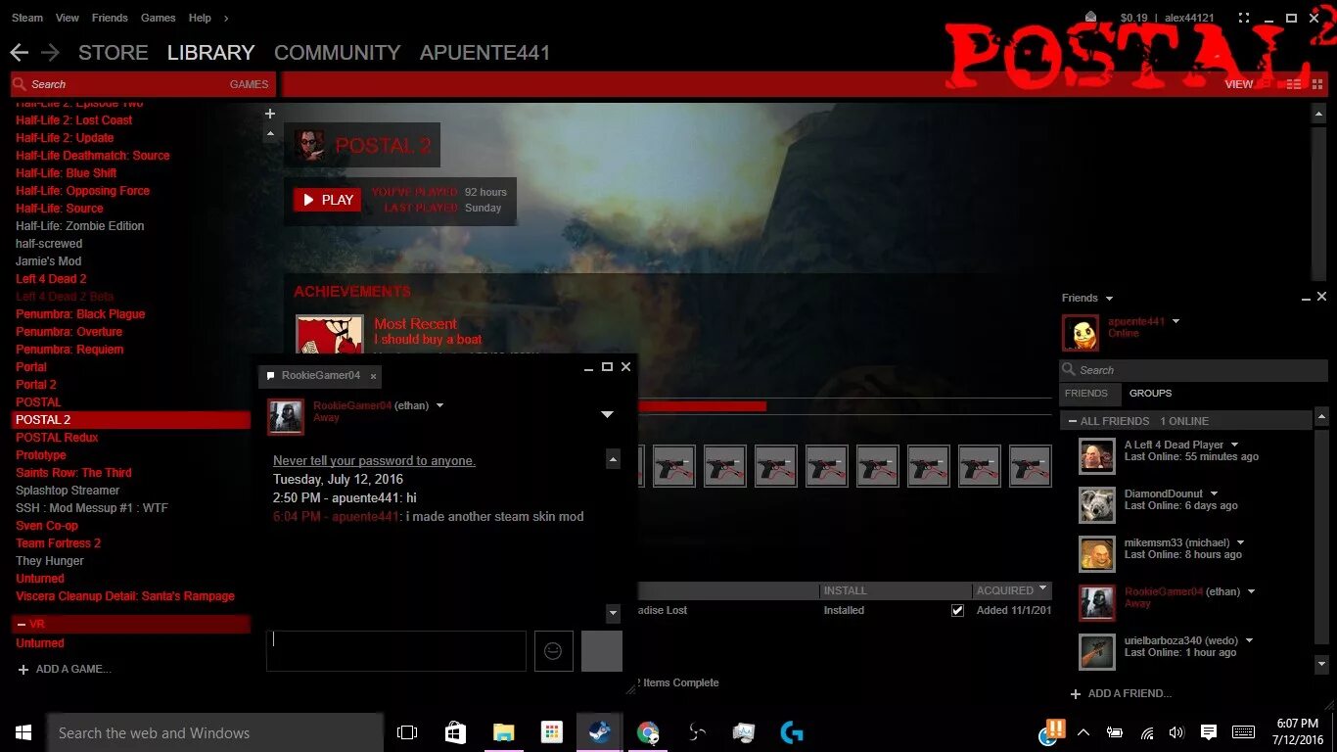
Task: Go forward with the right arrow
Action: pyautogui.click(x=50, y=52)
